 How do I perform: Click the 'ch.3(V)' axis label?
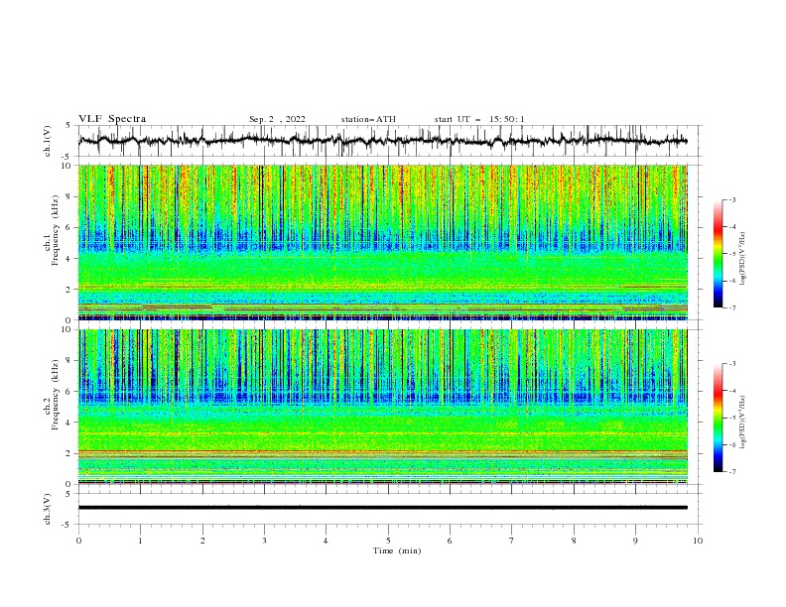(48, 509)
